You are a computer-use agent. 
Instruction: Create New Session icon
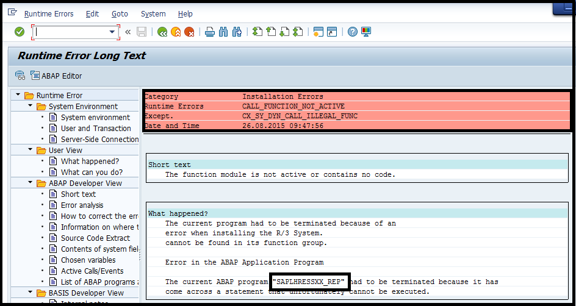(318, 32)
